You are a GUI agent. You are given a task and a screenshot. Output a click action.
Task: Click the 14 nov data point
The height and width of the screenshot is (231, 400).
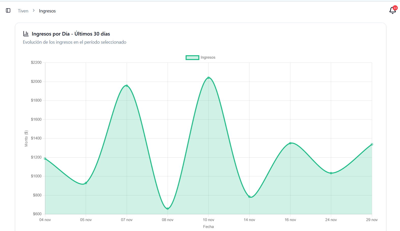point(249,197)
